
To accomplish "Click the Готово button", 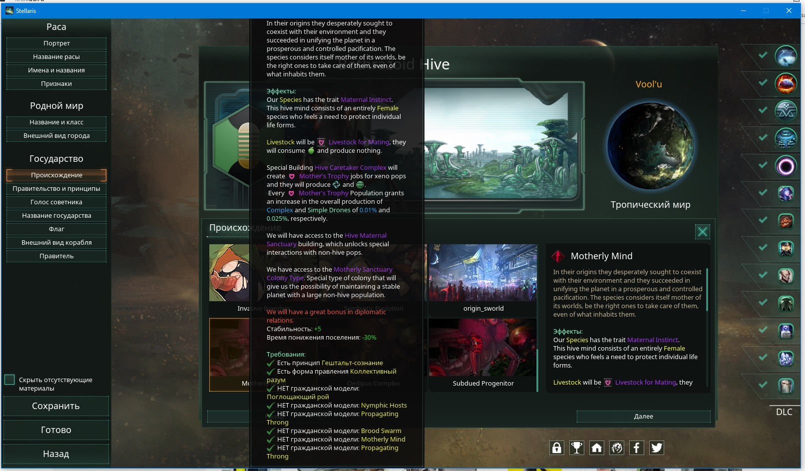I will [x=56, y=430].
